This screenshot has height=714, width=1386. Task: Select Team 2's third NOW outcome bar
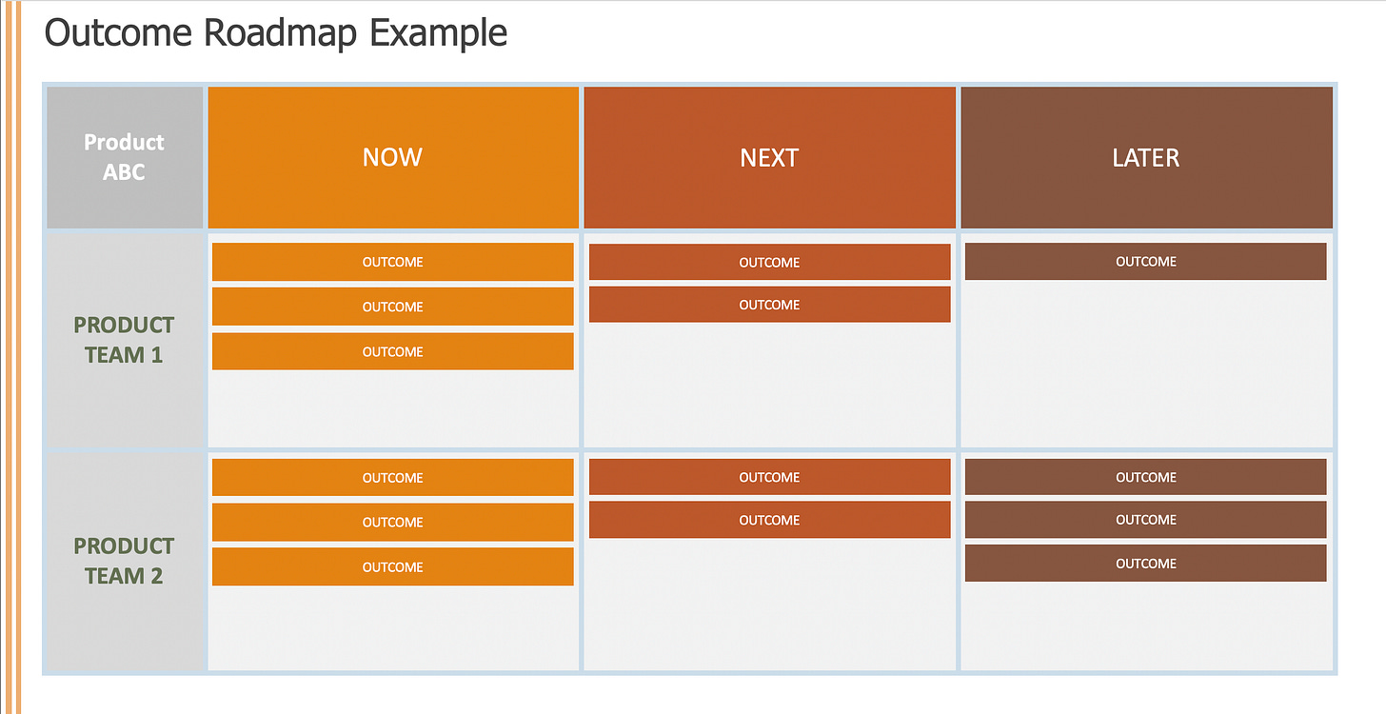tap(393, 566)
